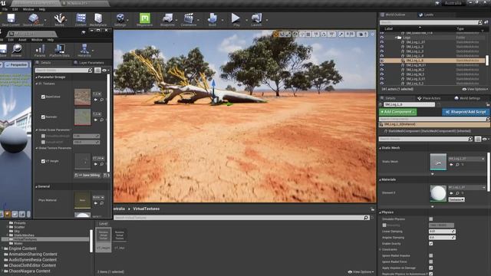491x276 pixels.
Task: Browse to Static Mesh asset magnifier
Action: [x=457, y=164]
